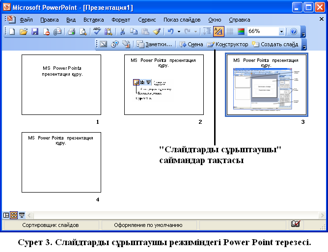This screenshot has width=328, height=252.
Task: Click the Hide Slide icon
Action: 104,44
